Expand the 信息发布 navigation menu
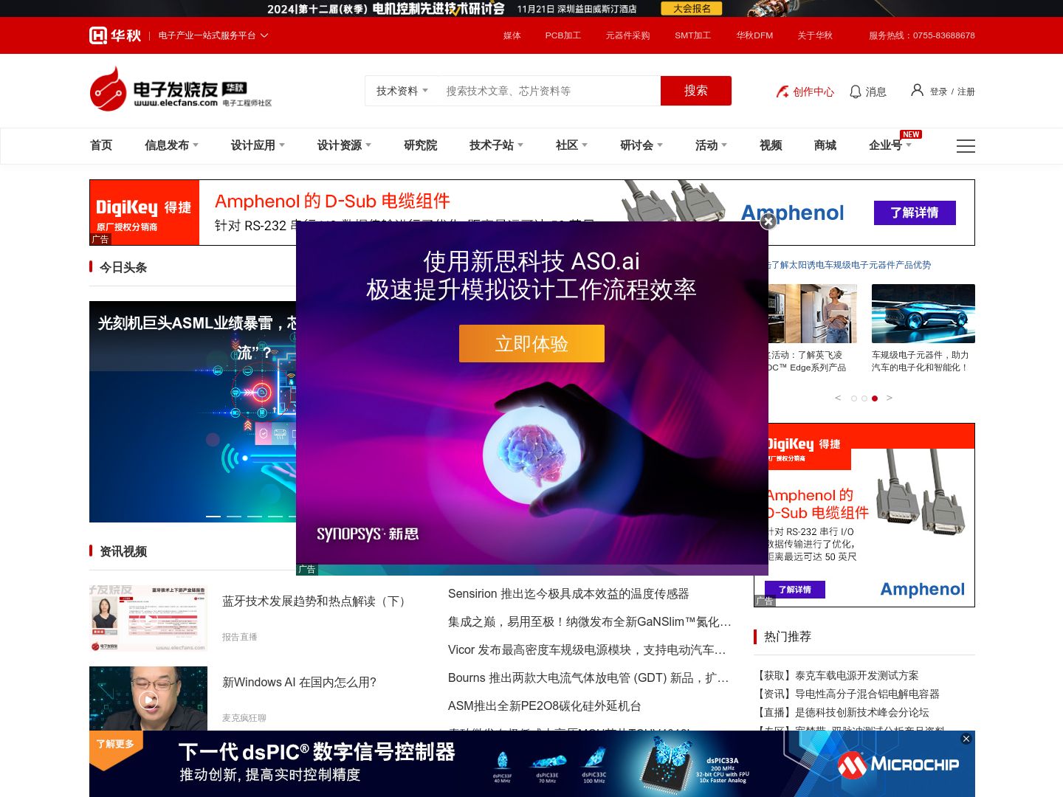The image size is (1063, 797). 171,145
